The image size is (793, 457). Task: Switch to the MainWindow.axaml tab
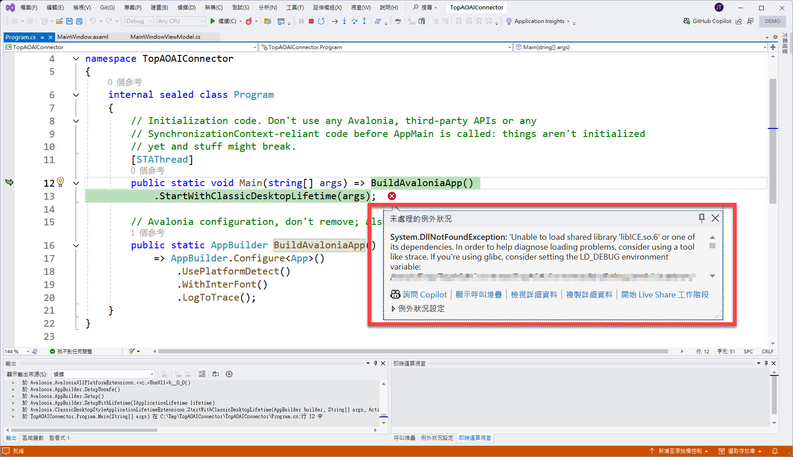pos(83,37)
